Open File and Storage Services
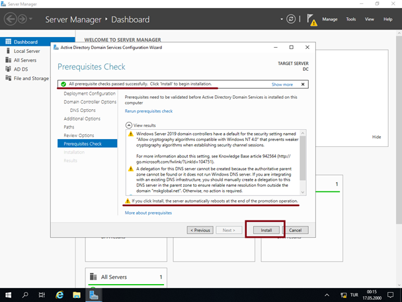 tap(31, 78)
